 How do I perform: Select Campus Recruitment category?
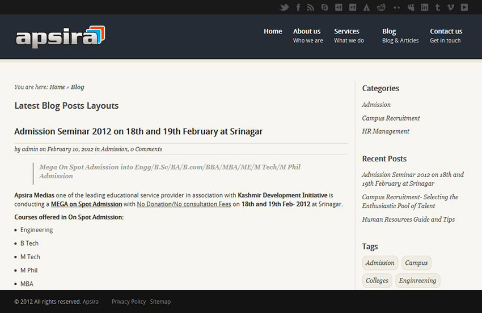click(x=391, y=118)
